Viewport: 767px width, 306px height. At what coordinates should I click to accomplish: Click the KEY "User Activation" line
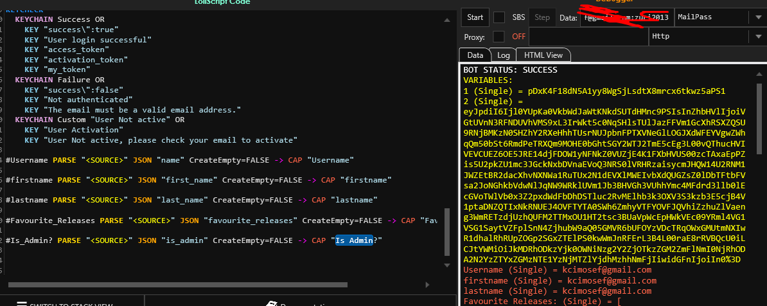(74, 130)
